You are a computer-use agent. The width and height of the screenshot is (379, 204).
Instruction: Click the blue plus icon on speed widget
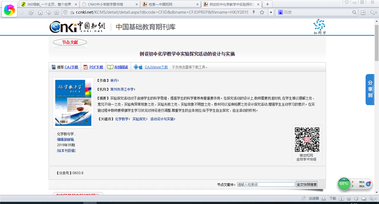pos(368,184)
